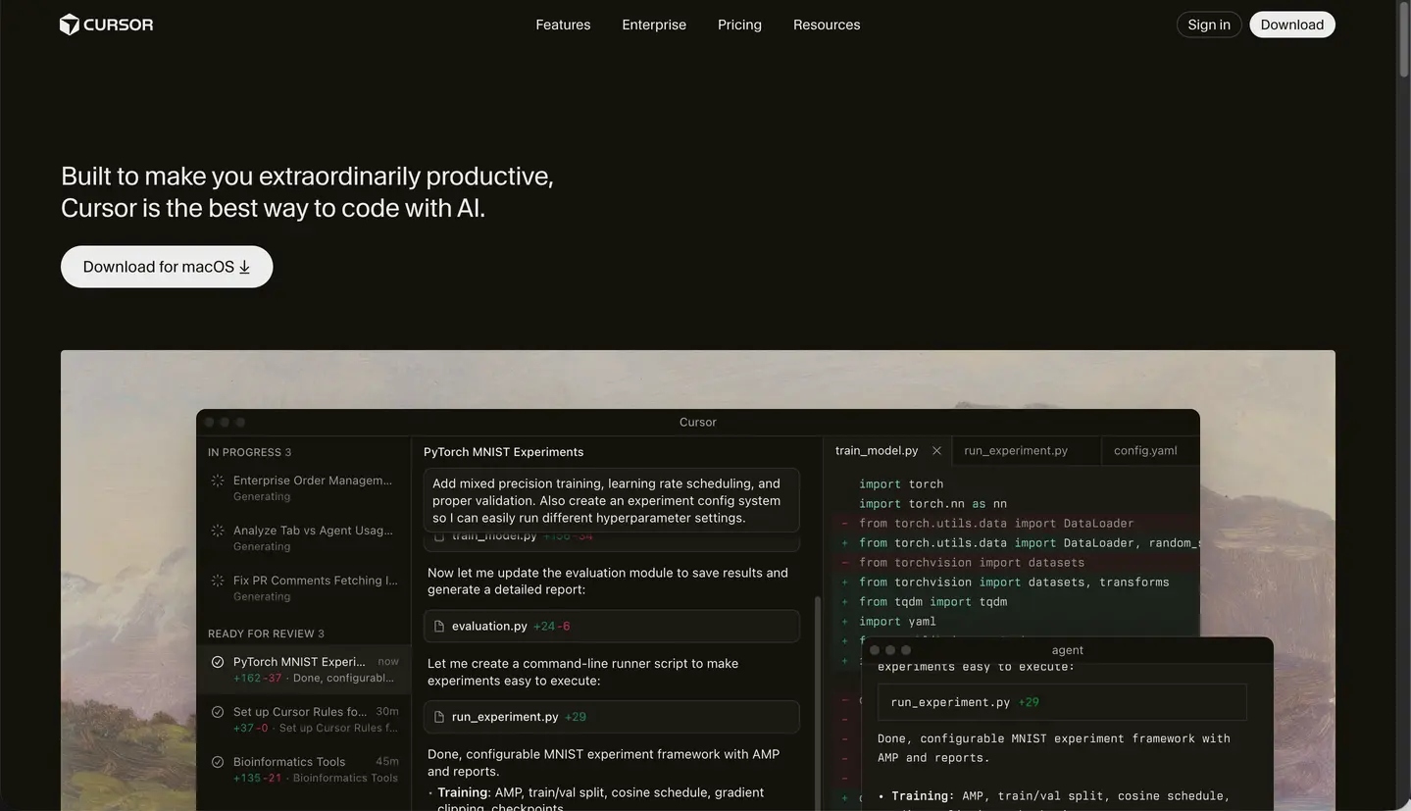The image size is (1411, 811).
Task: Switch to the config.yaml tab
Action: pyautogui.click(x=1145, y=451)
